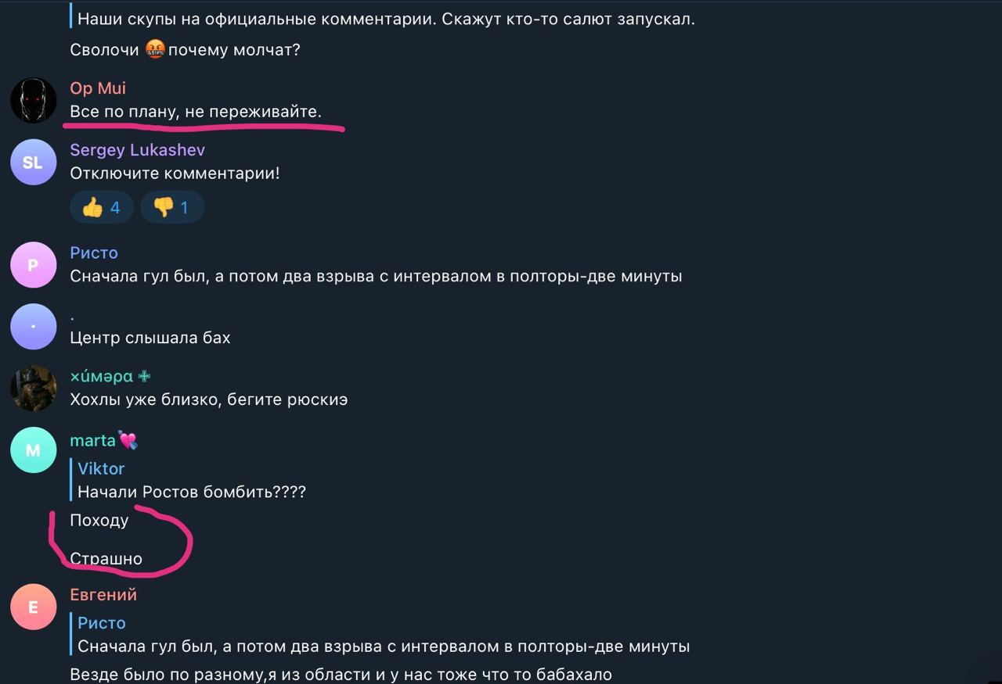This screenshot has width=1002, height=684.
Task: Click the SL avatar of Sergey Lukashev
Action: [x=33, y=163]
